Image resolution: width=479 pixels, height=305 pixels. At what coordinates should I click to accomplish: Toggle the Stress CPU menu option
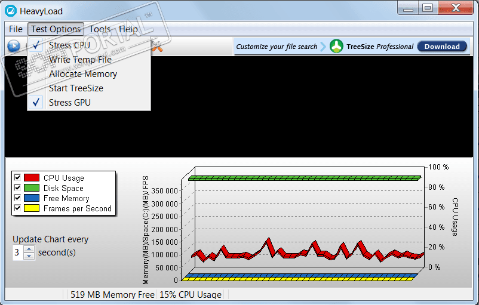pyautogui.click(x=89, y=45)
